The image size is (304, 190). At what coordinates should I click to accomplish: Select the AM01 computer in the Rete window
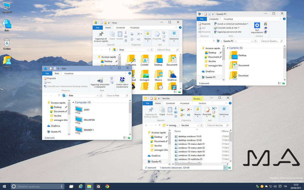pyautogui.click(x=83, y=110)
